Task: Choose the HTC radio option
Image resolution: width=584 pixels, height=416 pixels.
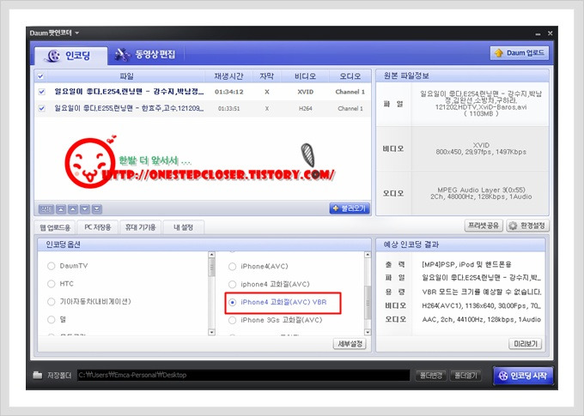Action: pos(51,284)
